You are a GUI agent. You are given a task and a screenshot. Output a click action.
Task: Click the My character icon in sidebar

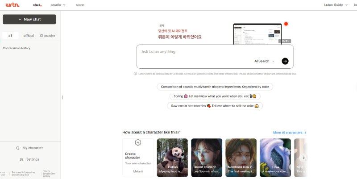click(18, 148)
